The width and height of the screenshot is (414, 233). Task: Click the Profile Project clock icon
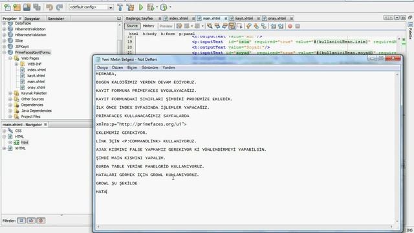coord(164,7)
